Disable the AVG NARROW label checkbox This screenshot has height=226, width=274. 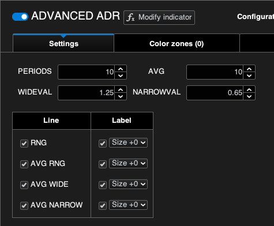click(103, 206)
